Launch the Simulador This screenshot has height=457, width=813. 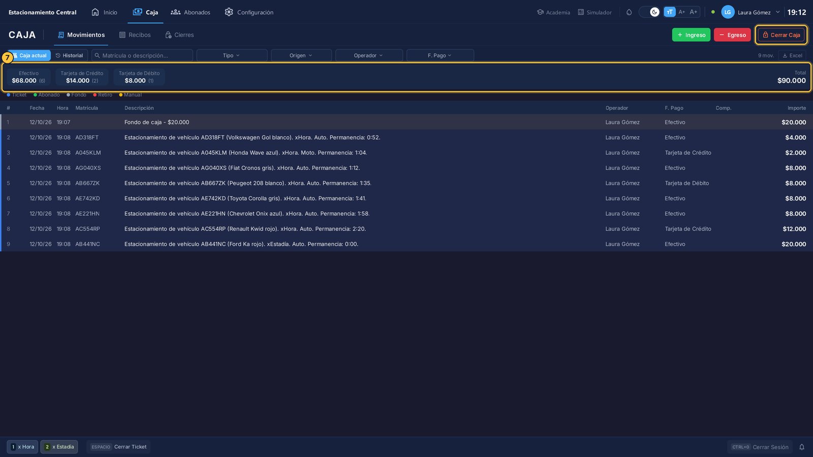pos(595,12)
